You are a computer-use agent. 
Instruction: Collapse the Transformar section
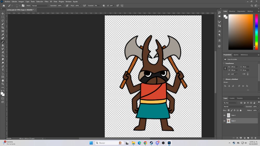(224, 63)
